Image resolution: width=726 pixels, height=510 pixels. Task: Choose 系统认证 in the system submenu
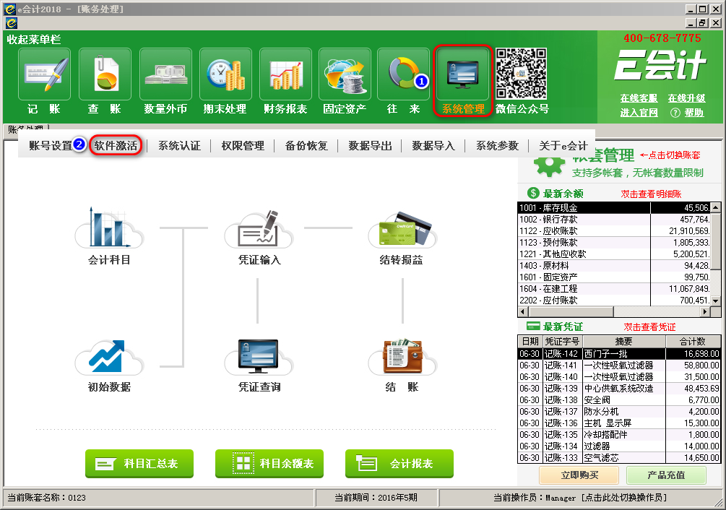pyautogui.click(x=179, y=146)
